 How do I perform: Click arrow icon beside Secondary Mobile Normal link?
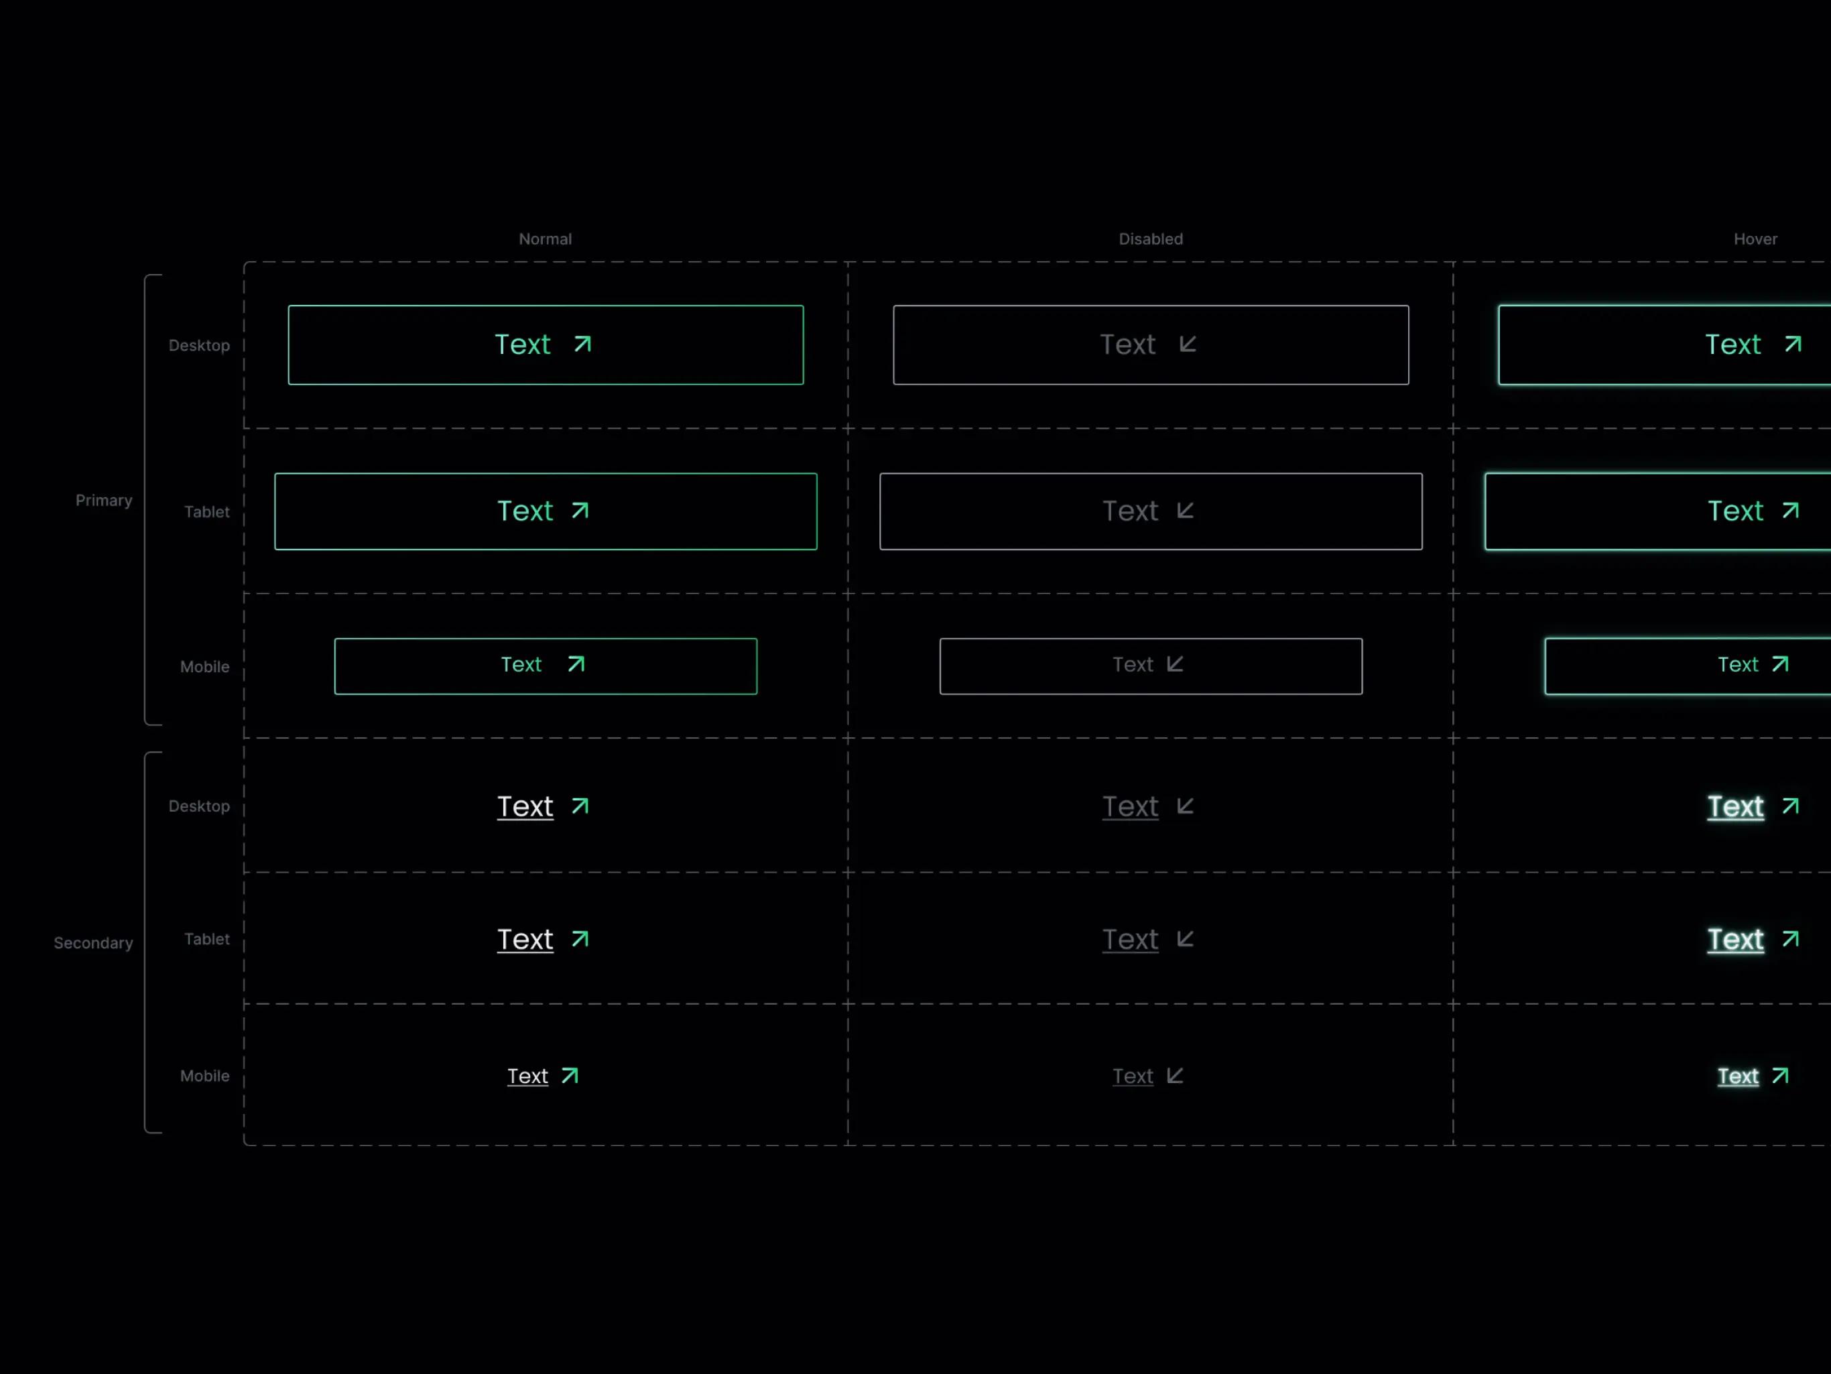click(x=570, y=1076)
